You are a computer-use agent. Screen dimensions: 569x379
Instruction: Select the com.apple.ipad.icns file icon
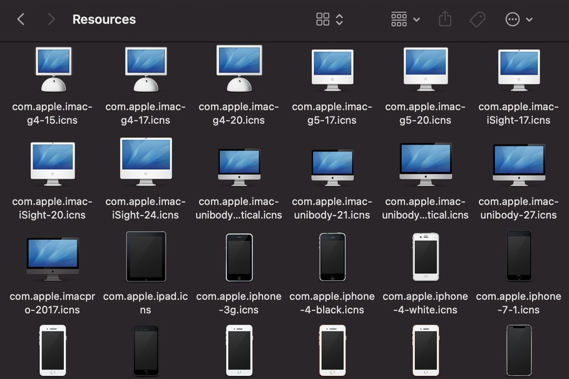pyautogui.click(x=146, y=257)
